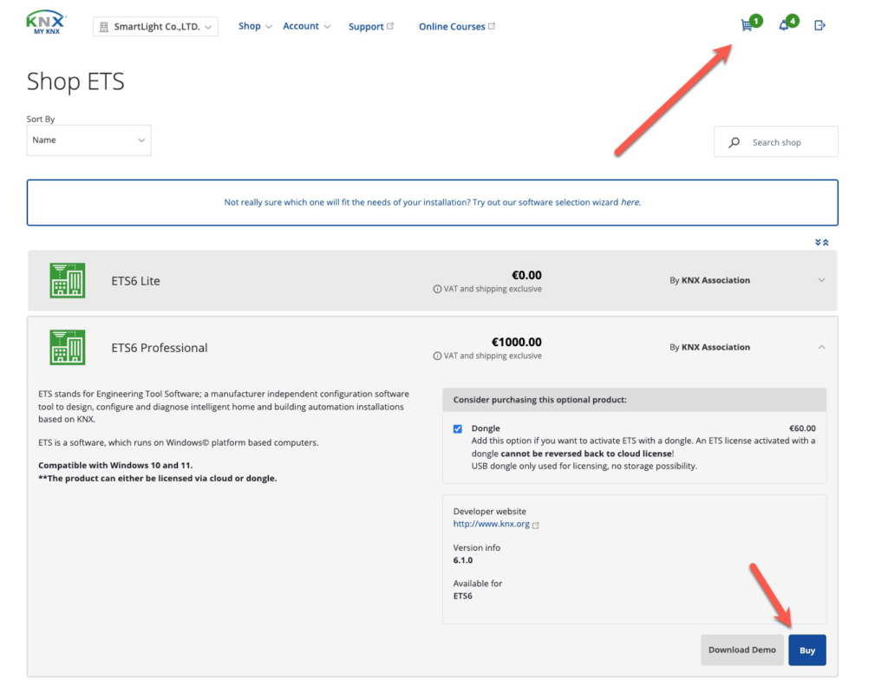Open the Shop menu
888x693 pixels.
pos(255,26)
